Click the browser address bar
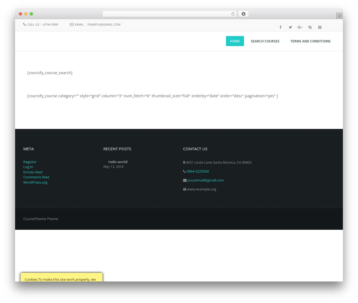This screenshot has width=358, height=303. click(x=169, y=14)
